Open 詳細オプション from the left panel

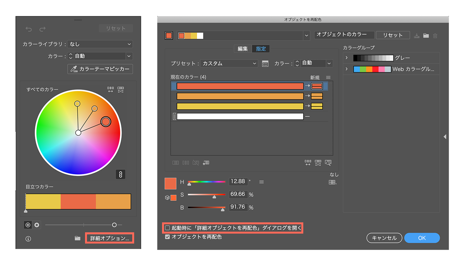109,238
